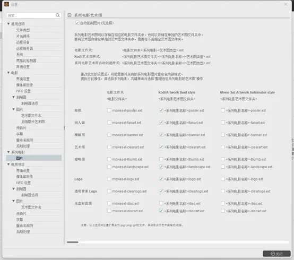Check the Automator style -disc.ext checkbox
The width and height of the screenshot is (294, 260).
(x=223, y=203)
